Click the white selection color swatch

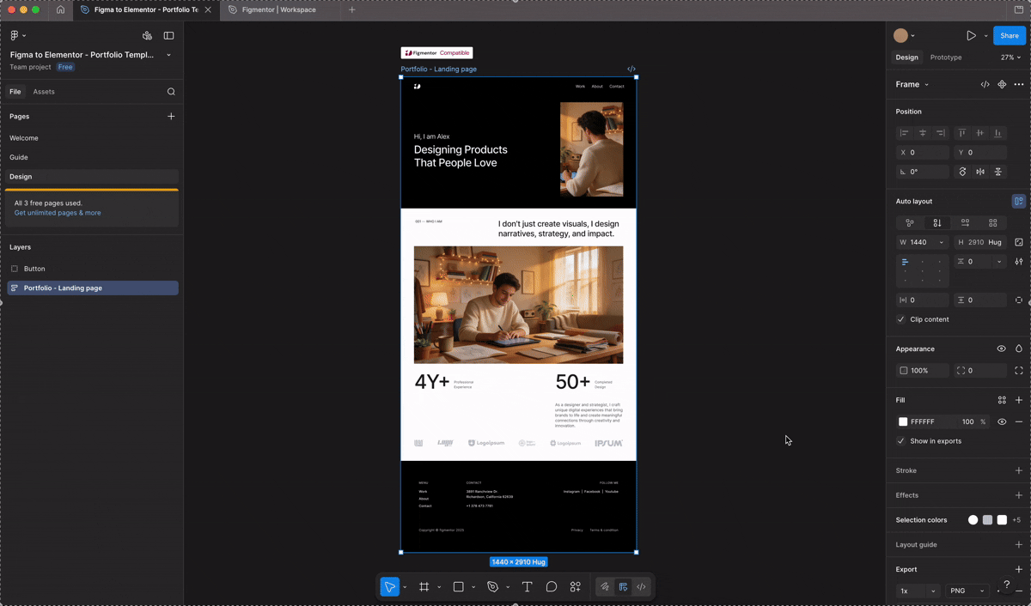coord(1002,519)
